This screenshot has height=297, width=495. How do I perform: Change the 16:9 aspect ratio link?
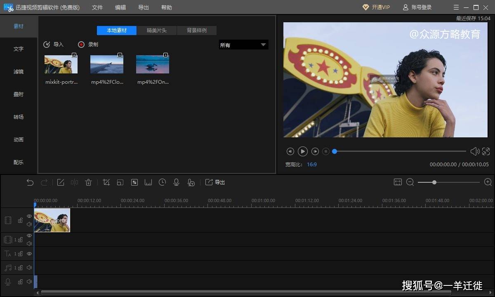coord(312,165)
